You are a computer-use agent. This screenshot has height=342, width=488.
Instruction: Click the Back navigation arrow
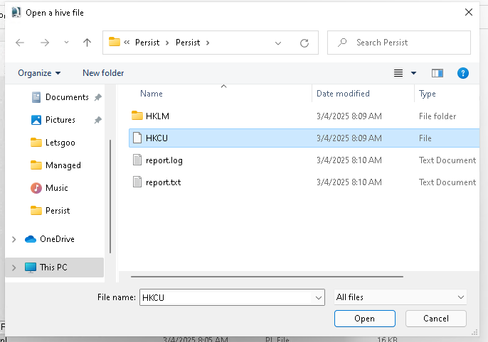[x=20, y=43]
